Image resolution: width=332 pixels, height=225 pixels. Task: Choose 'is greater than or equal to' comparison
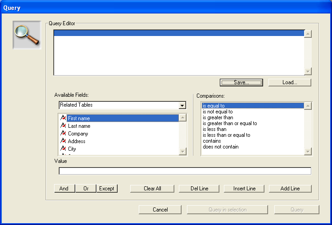pyautogui.click(x=230, y=123)
